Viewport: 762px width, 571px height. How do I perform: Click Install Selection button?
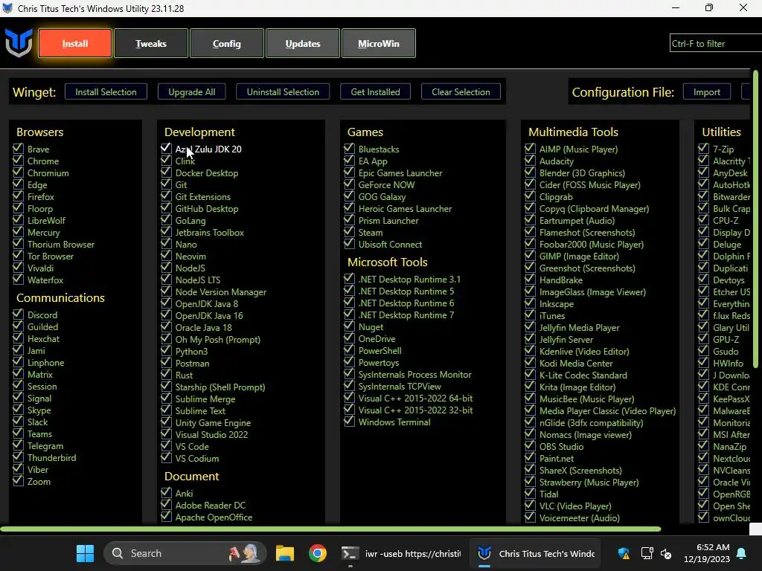coord(106,91)
